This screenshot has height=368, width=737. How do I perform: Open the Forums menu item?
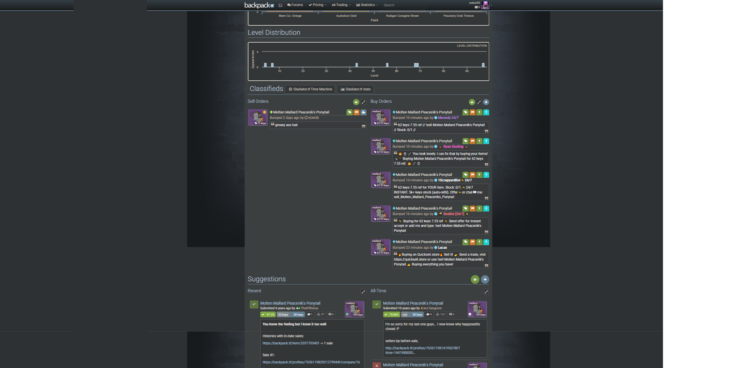click(295, 5)
